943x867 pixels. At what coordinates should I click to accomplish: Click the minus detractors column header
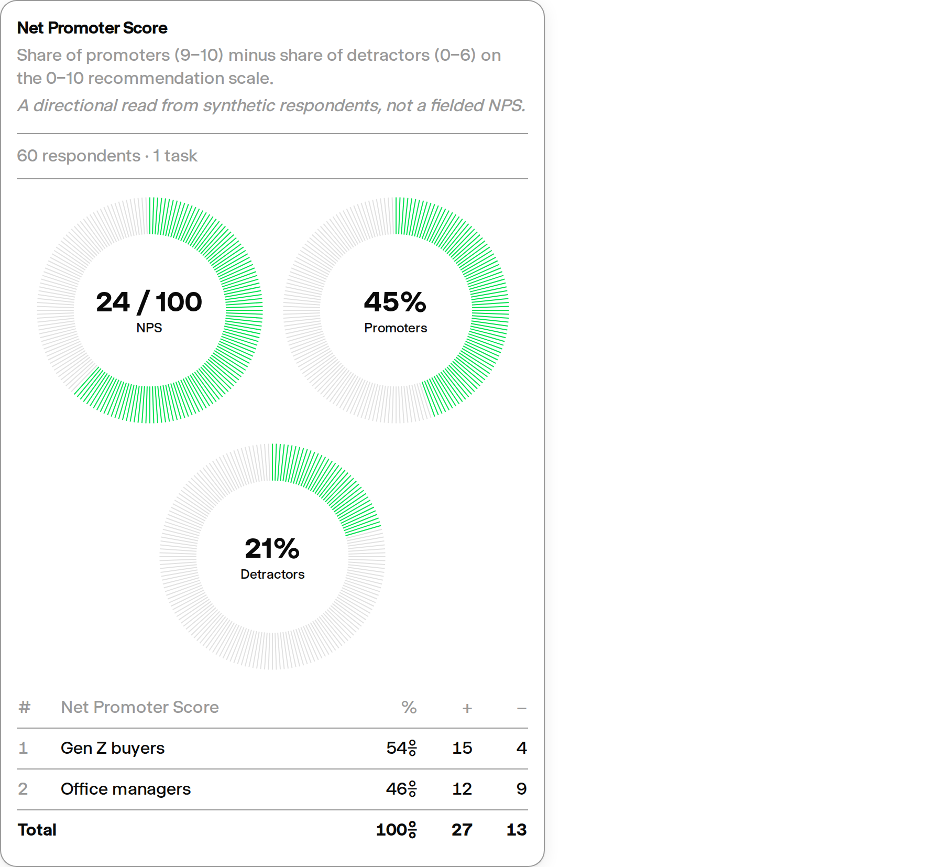click(x=522, y=708)
